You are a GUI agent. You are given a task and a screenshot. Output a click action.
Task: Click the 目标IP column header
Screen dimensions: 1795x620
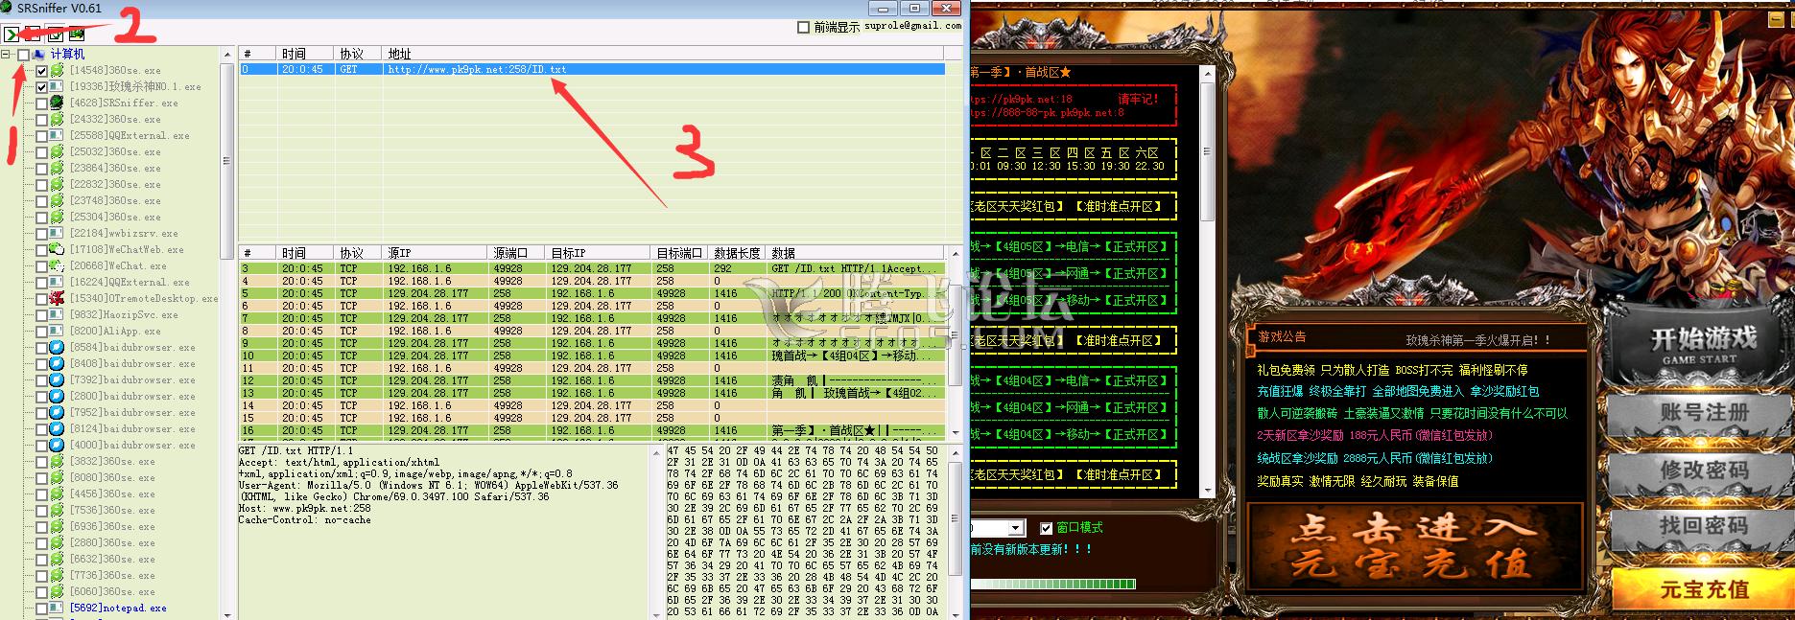[598, 253]
